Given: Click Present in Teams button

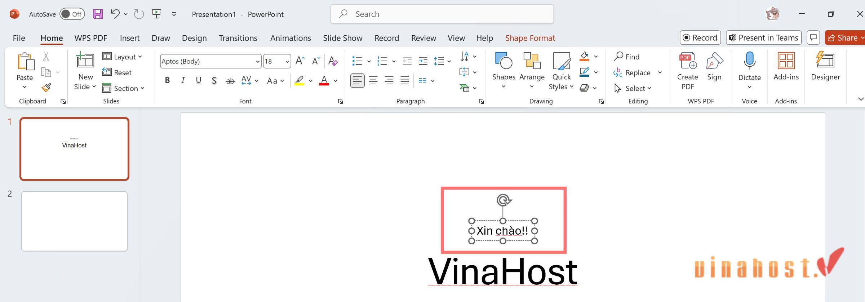Looking at the screenshot, I should pyautogui.click(x=764, y=38).
